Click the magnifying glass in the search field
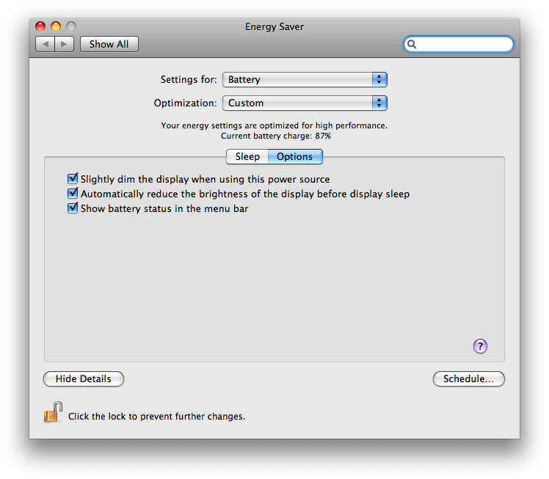This screenshot has height=479, width=549. [412, 44]
